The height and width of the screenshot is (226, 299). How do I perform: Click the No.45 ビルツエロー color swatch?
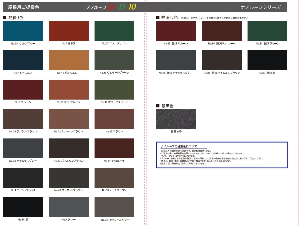click(69, 60)
